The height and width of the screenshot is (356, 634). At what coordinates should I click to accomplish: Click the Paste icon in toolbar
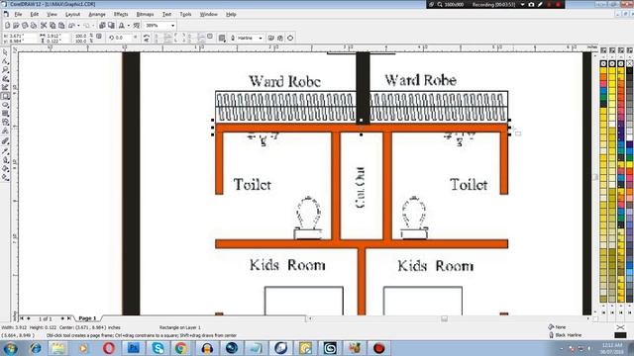tap(61, 26)
